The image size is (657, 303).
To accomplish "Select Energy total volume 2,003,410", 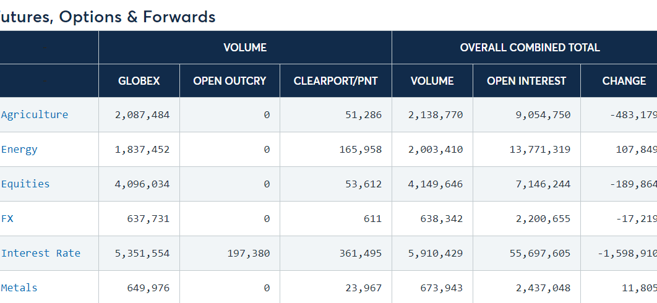I will tap(436, 149).
